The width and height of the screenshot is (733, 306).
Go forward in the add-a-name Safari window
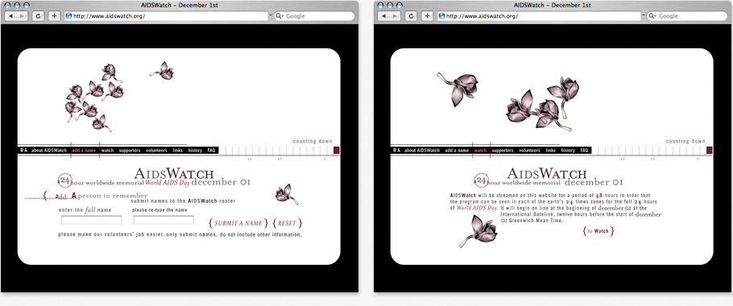[23, 16]
